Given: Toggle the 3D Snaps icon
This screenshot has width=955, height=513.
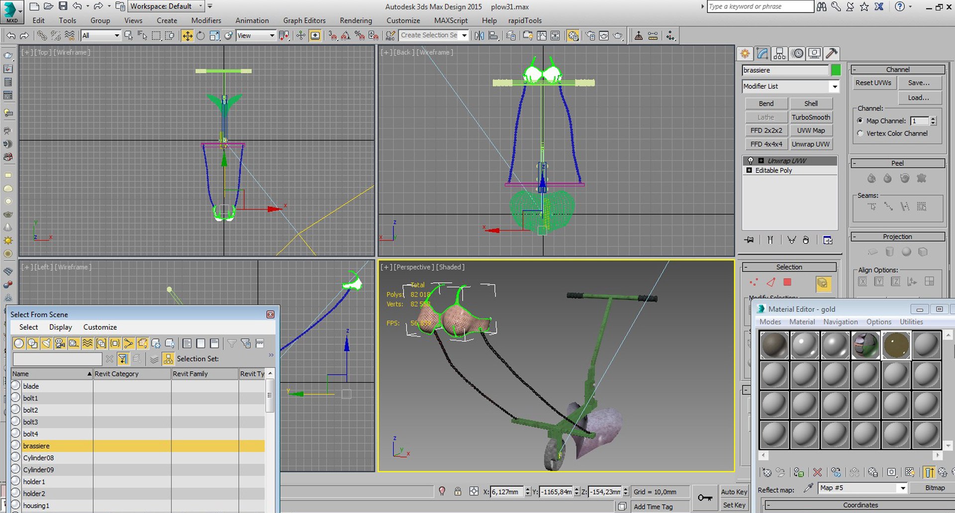Looking at the screenshot, I should [332, 36].
